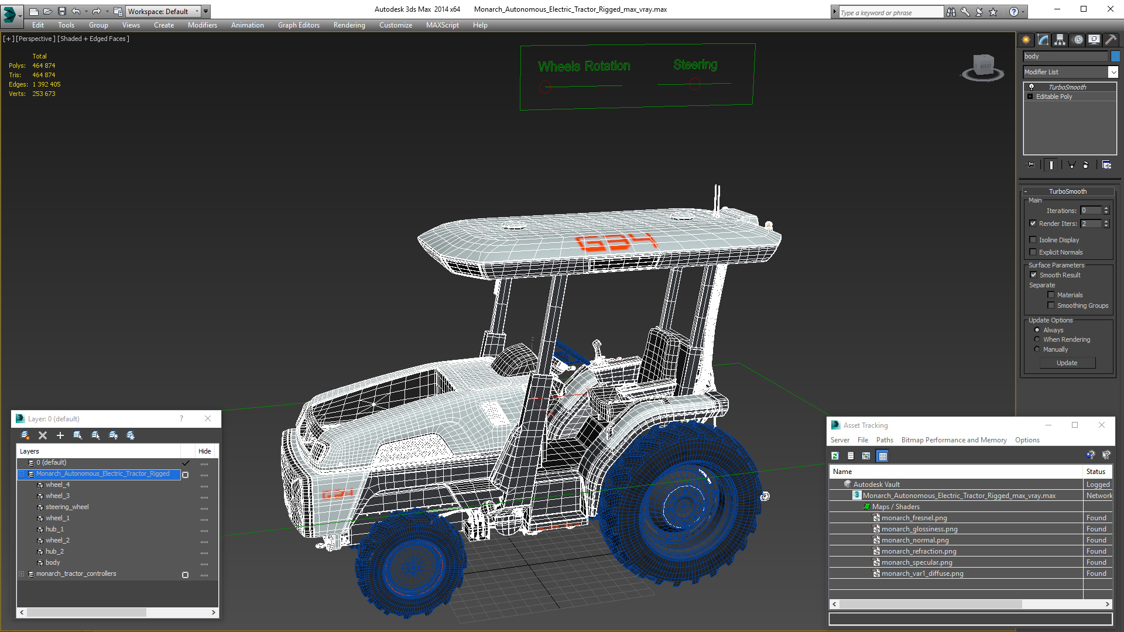Click the Perspective viewport label
Screen dimensions: 1124x632
(36, 39)
